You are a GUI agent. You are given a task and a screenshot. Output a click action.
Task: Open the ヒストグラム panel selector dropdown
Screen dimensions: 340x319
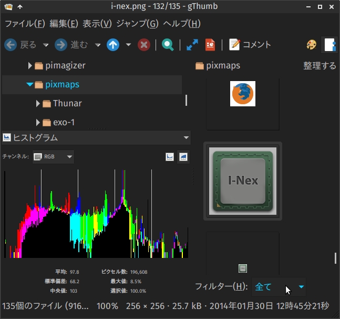pos(96,138)
